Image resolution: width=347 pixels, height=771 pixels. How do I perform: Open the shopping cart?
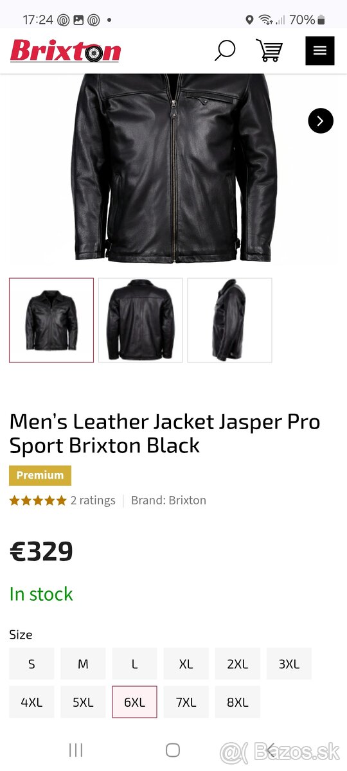[x=269, y=51]
